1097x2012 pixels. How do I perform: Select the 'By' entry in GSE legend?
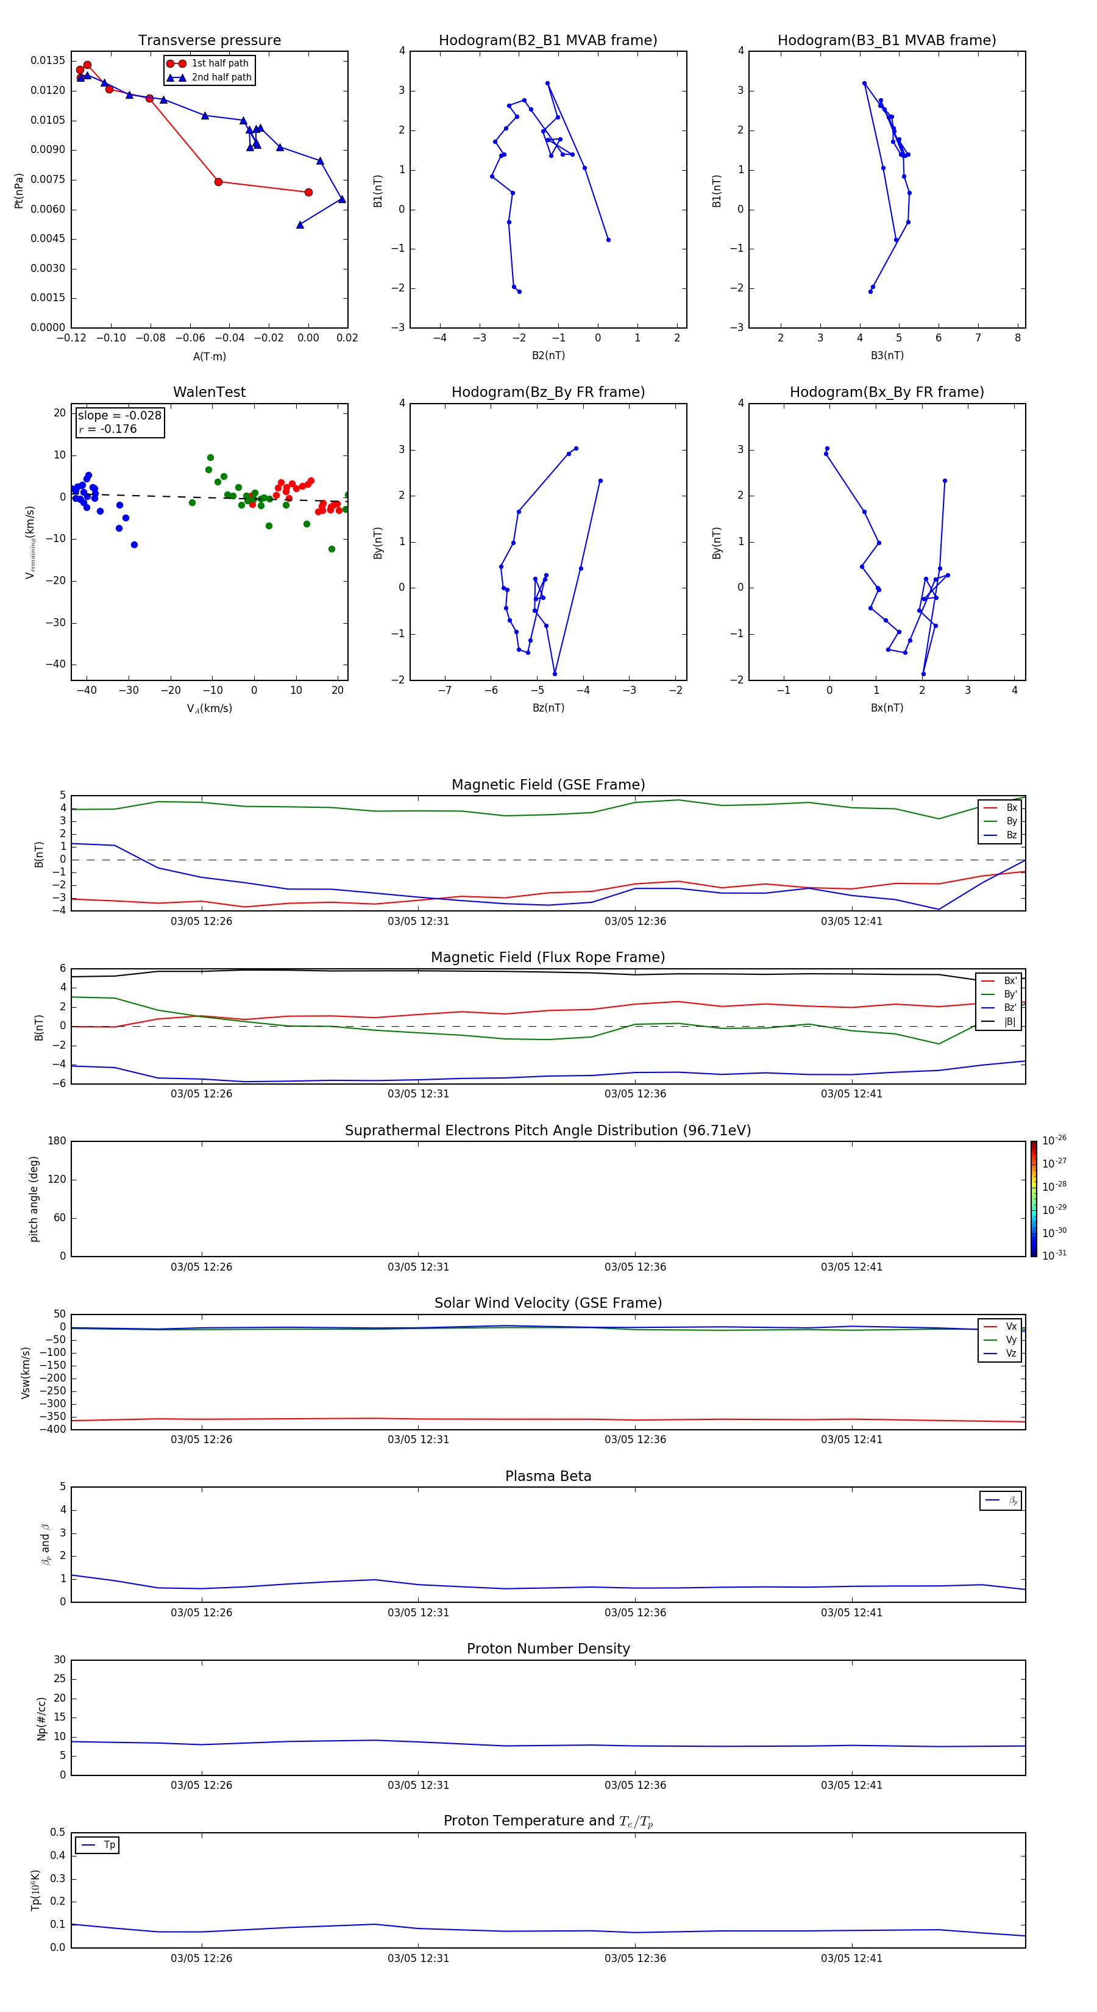1000,821
